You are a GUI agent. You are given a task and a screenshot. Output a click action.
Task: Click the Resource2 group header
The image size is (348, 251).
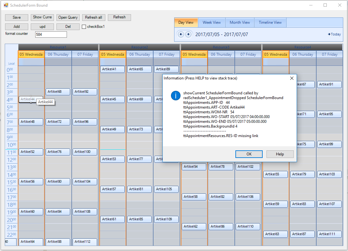[140, 47]
